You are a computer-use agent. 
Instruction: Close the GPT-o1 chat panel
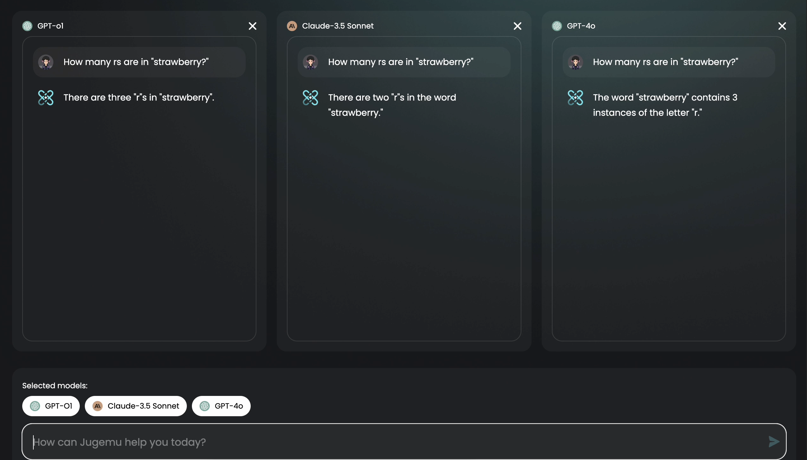click(252, 26)
